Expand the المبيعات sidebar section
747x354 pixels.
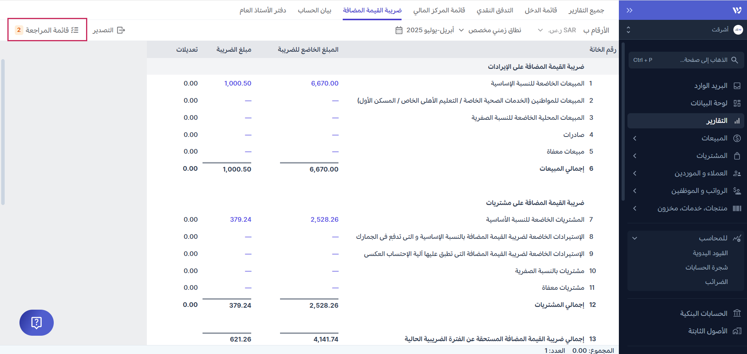point(635,138)
